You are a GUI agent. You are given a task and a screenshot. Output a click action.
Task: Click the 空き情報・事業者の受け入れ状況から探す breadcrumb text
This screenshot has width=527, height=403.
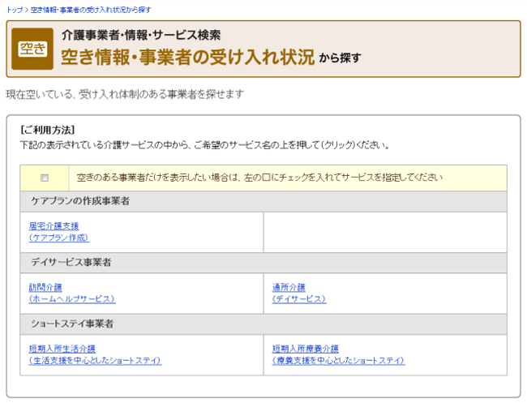click(x=90, y=10)
